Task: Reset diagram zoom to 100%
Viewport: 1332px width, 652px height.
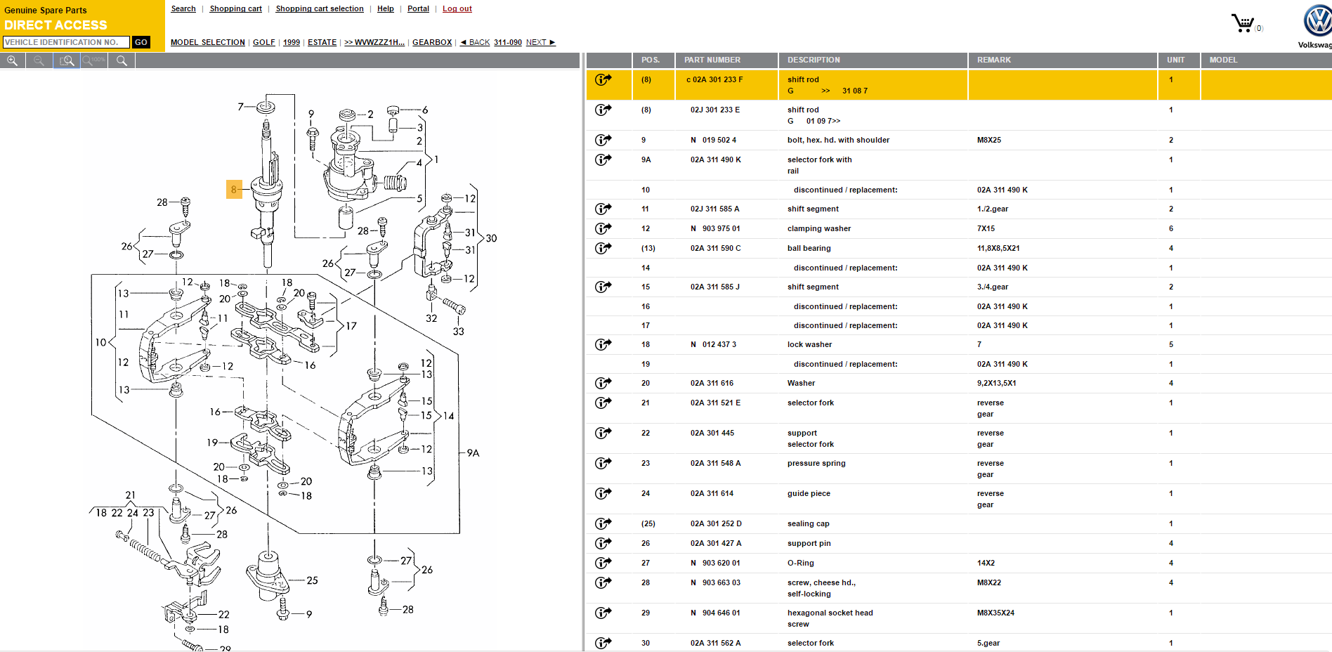Action: tap(93, 61)
